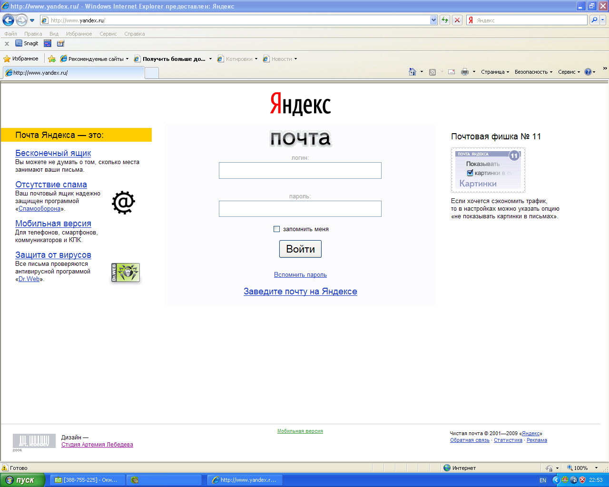Click the tray icon with letter a
The width and height of the screenshot is (609, 487).
574,480
